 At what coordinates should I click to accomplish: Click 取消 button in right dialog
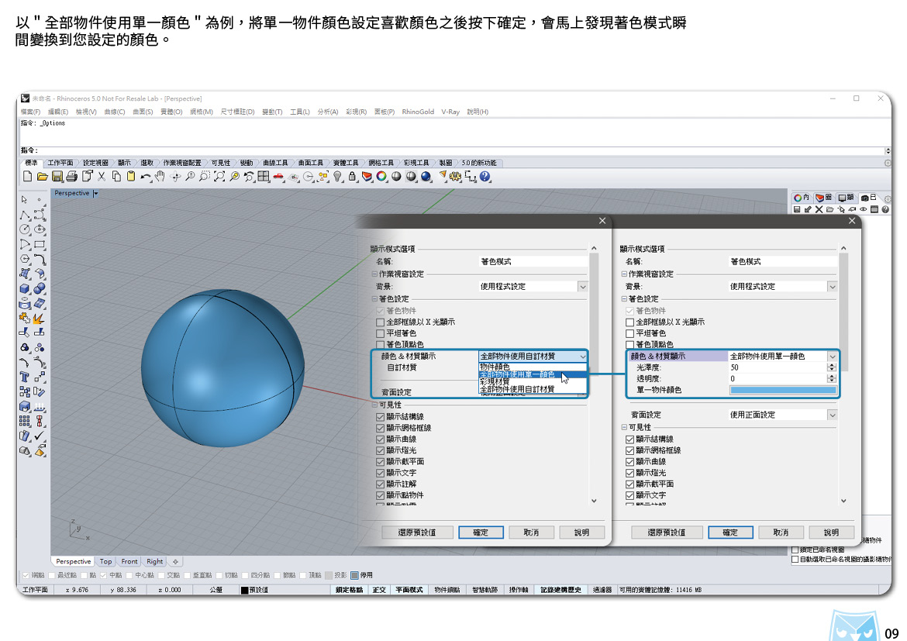point(781,532)
